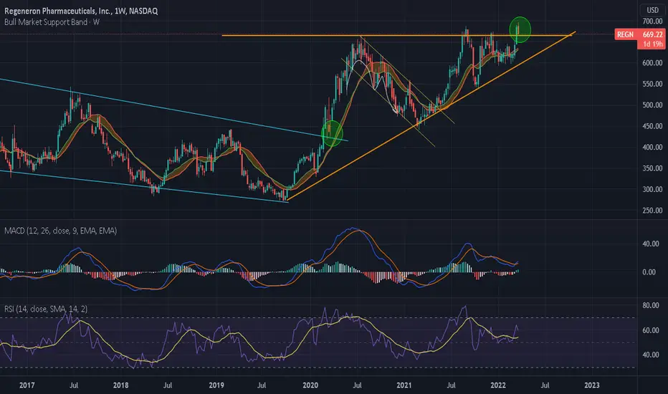Click the 300.00 price axis label

click(652, 189)
